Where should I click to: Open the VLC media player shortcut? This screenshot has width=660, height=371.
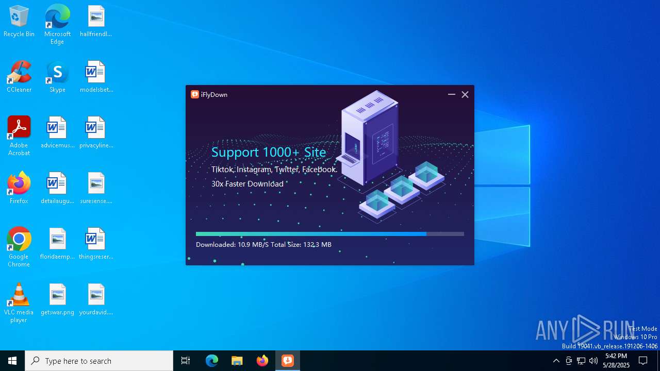[19, 303]
